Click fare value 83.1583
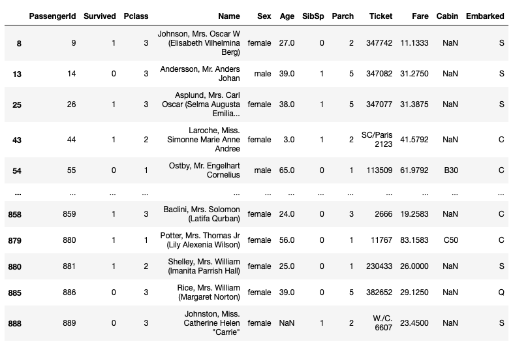The image size is (513, 346). click(414, 240)
